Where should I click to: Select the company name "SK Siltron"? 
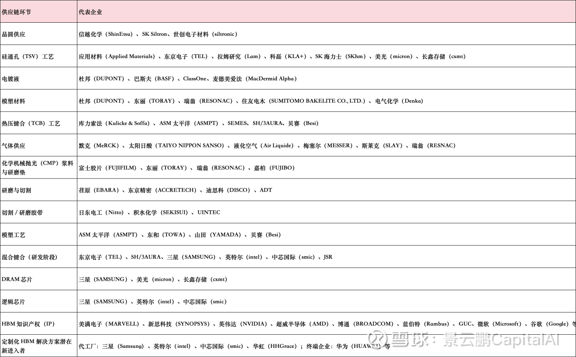click(x=155, y=34)
